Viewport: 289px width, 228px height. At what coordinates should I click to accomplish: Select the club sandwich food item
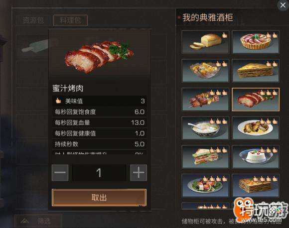205,157
